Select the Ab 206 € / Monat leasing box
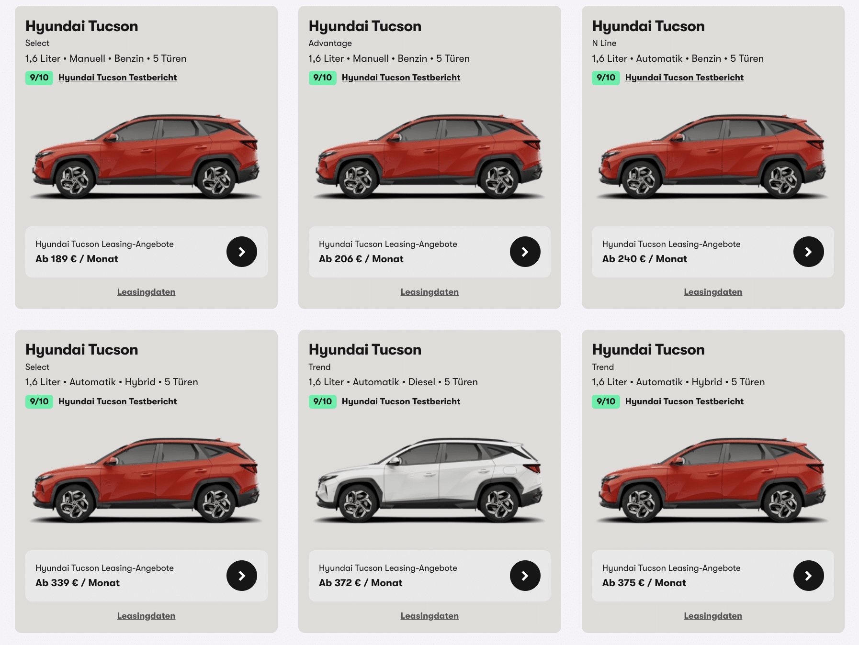The image size is (859, 645). tap(429, 252)
